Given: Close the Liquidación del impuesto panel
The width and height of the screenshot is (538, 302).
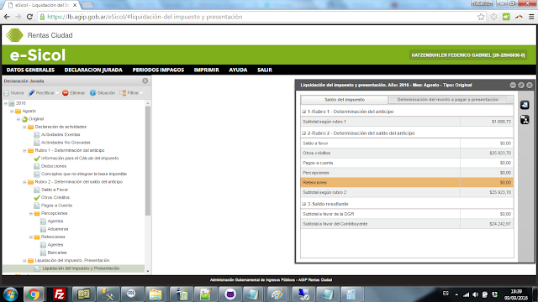Looking at the screenshot, I should (x=530, y=85).
